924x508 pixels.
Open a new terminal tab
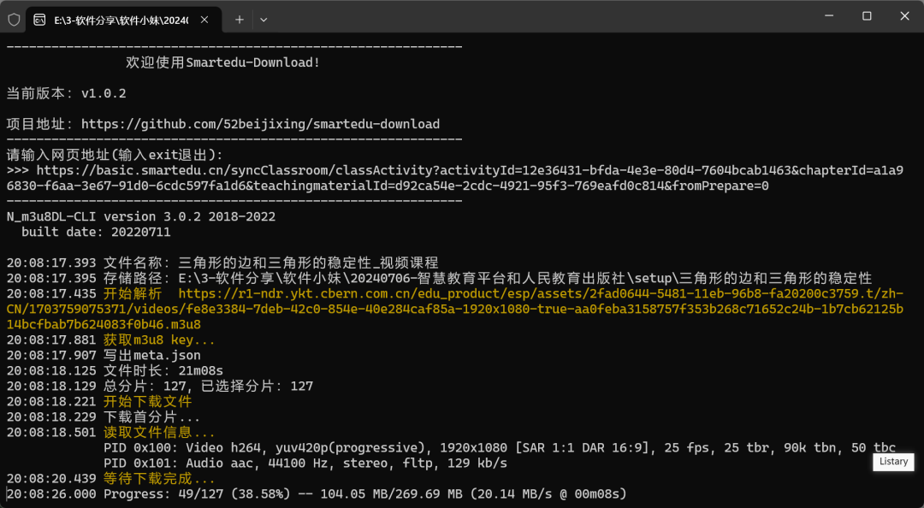pyautogui.click(x=240, y=20)
